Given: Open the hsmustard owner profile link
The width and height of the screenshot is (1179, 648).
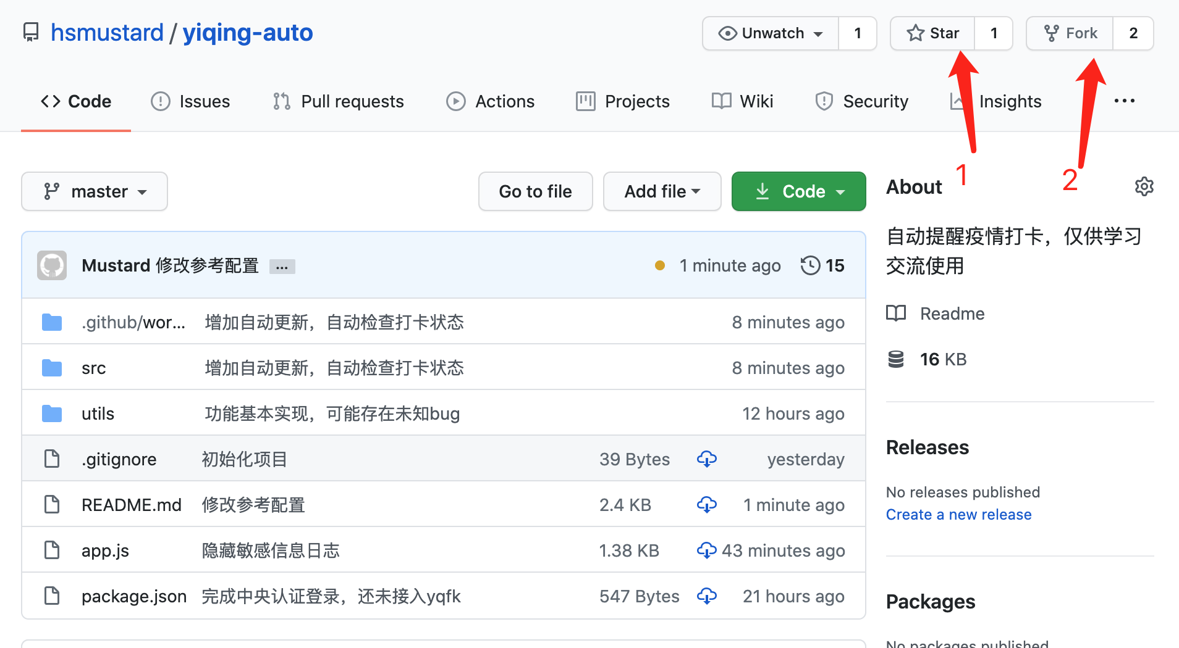Looking at the screenshot, I should [107, 32].
